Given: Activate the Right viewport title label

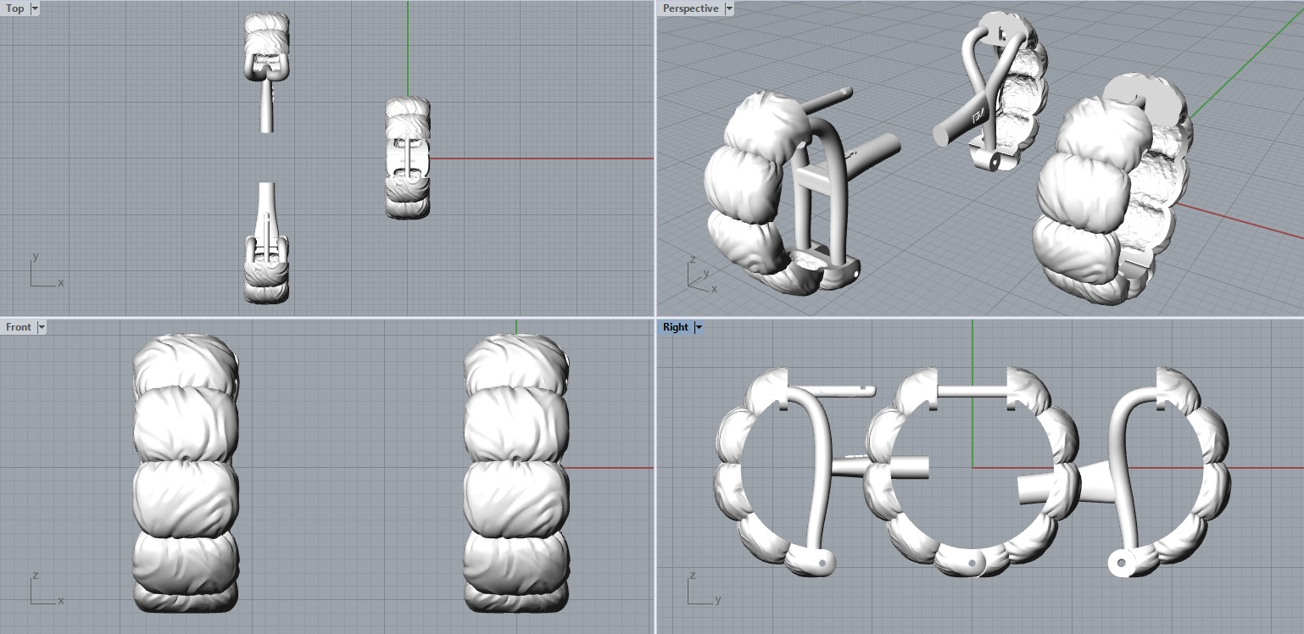Looking at the screenshot, I should click(x=676, y=327).
